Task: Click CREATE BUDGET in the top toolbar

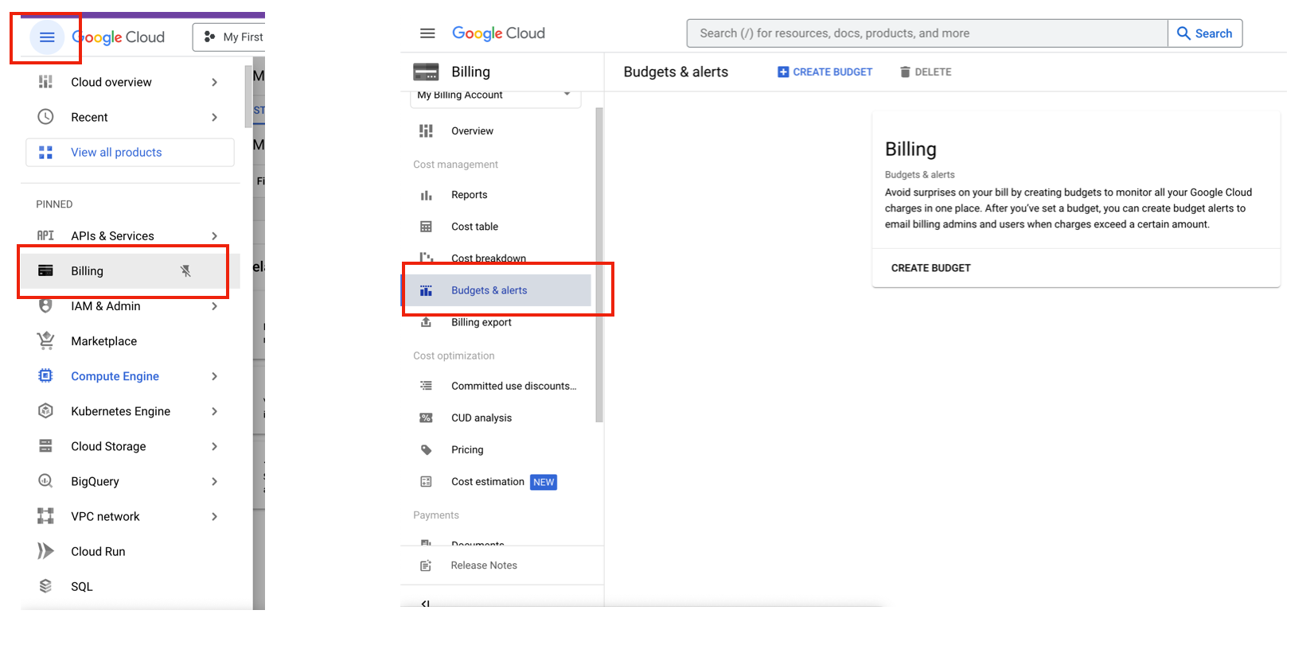Action: coord(825,72)
